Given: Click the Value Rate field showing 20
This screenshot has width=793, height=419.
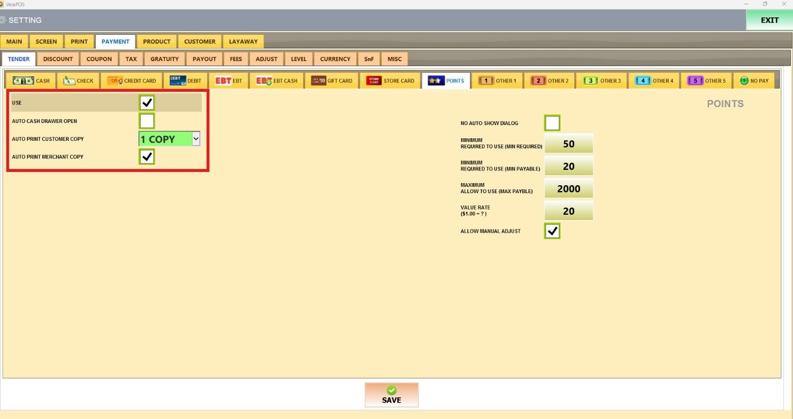Looking at the screenshot, I should tap(568, 211).
